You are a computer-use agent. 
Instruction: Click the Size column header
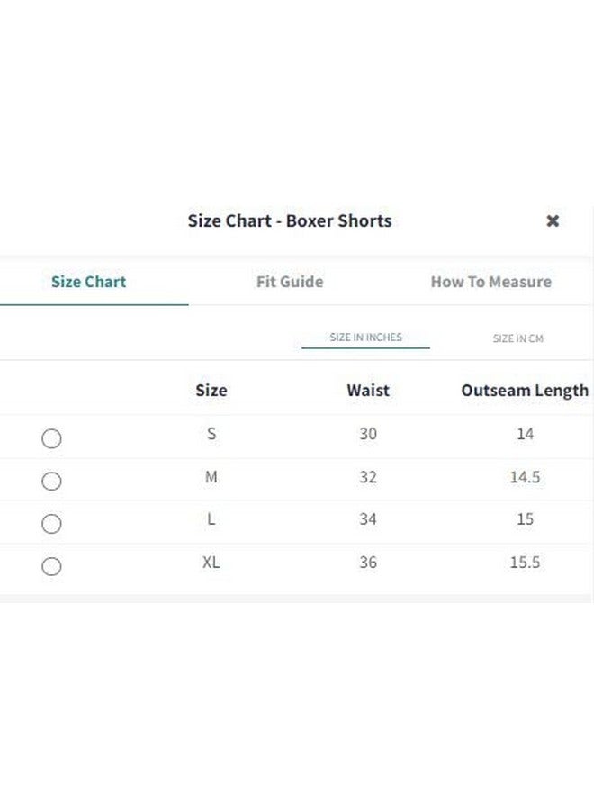pos(211,391)
